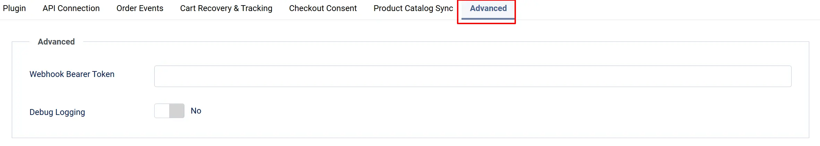The height and width of the screenshot is (146, 820).
Task: Select Cart Recovery & Tracking tab
Action: tap(226, 8)
